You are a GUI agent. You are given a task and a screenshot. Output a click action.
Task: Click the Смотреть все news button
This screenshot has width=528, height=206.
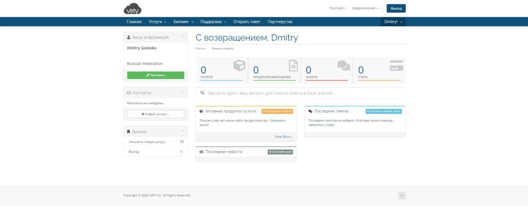coord(280,152)
